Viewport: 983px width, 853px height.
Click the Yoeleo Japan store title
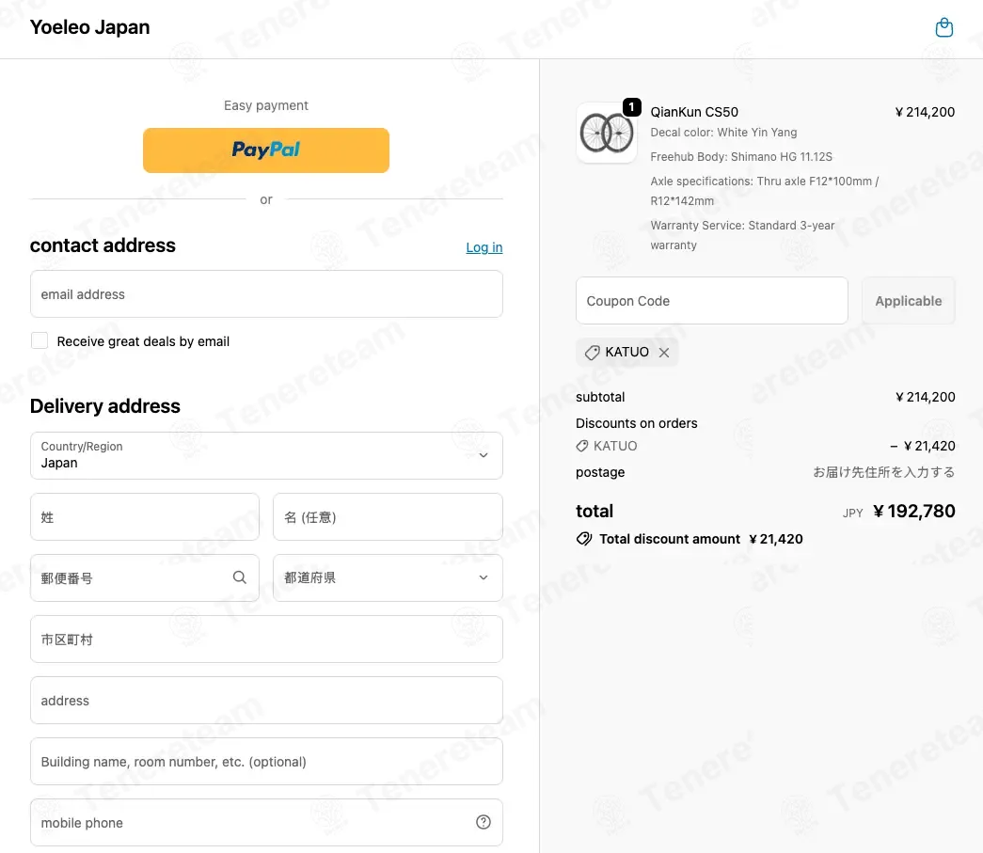click(x=89, y=27)
